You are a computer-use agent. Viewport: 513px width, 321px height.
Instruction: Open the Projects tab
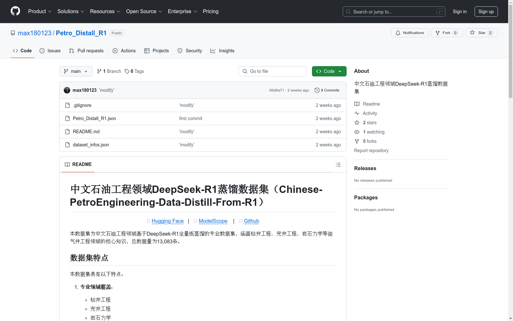[x=156, y=51]
